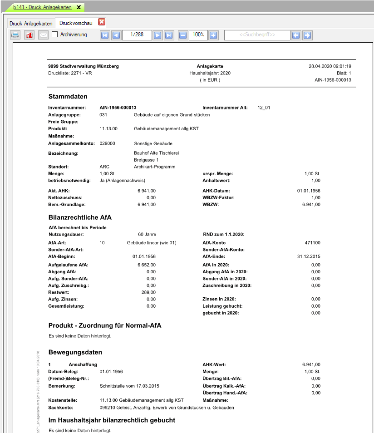Go to the previous page
This screenshot has height=433, width=374.
coord(116,35)
